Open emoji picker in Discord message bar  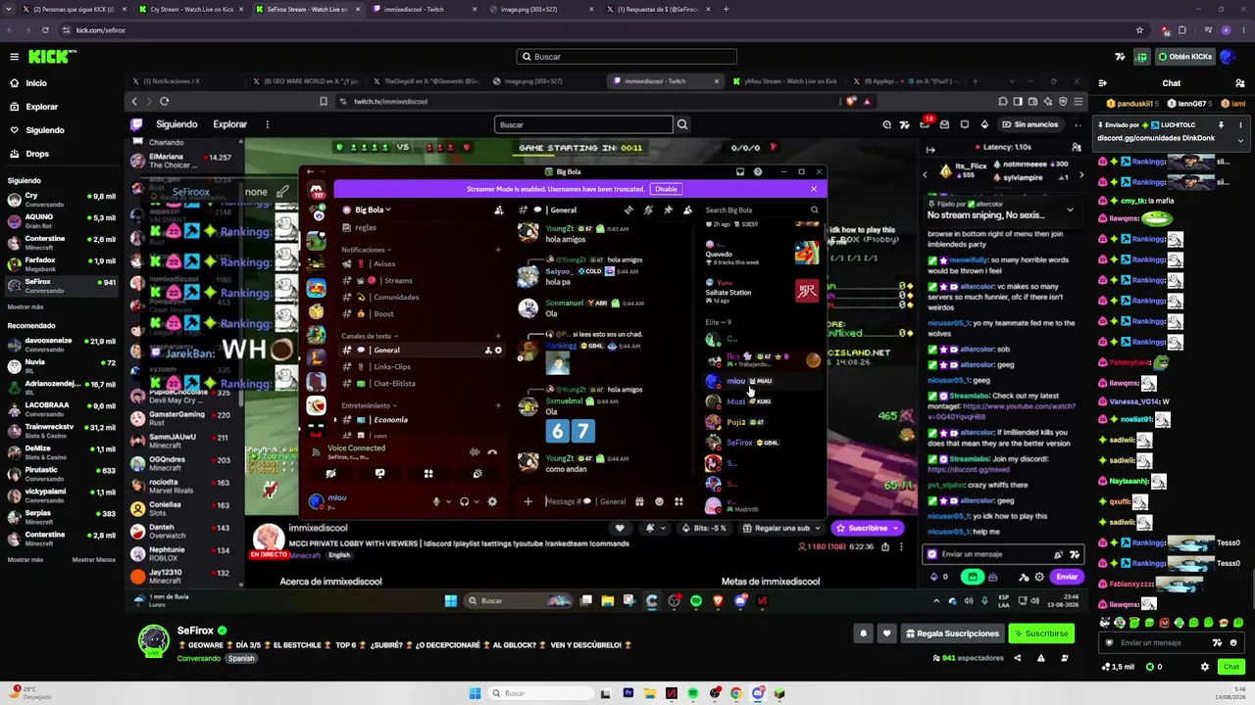(x=659, y=502)
